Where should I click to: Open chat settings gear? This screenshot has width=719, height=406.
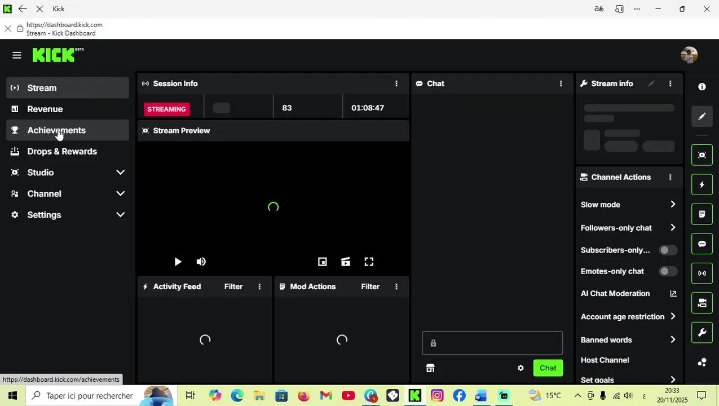(x=520, y=368)
